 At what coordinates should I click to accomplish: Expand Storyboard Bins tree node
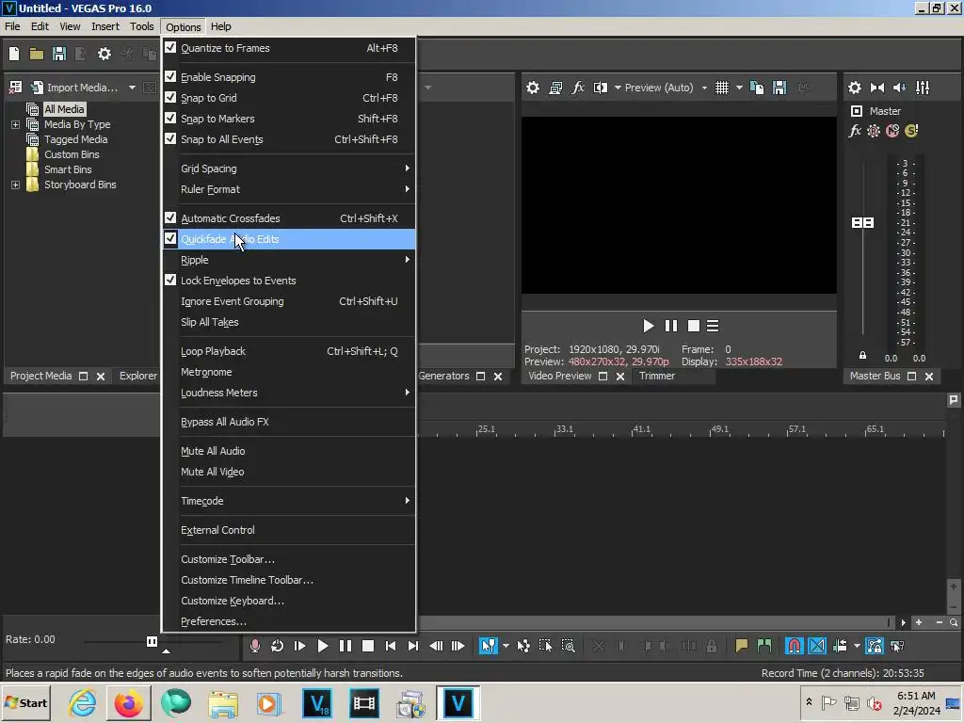pos(15,185)
